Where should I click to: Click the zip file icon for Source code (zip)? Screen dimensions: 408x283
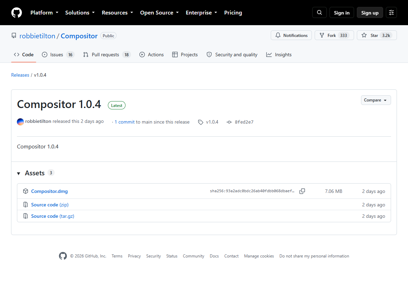pyautogui.click(x=26, y=205)
